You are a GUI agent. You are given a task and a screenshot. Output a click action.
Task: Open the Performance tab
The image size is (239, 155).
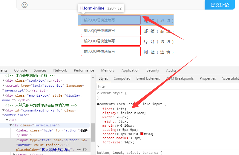pyautogui.click(x=84, y=70)
